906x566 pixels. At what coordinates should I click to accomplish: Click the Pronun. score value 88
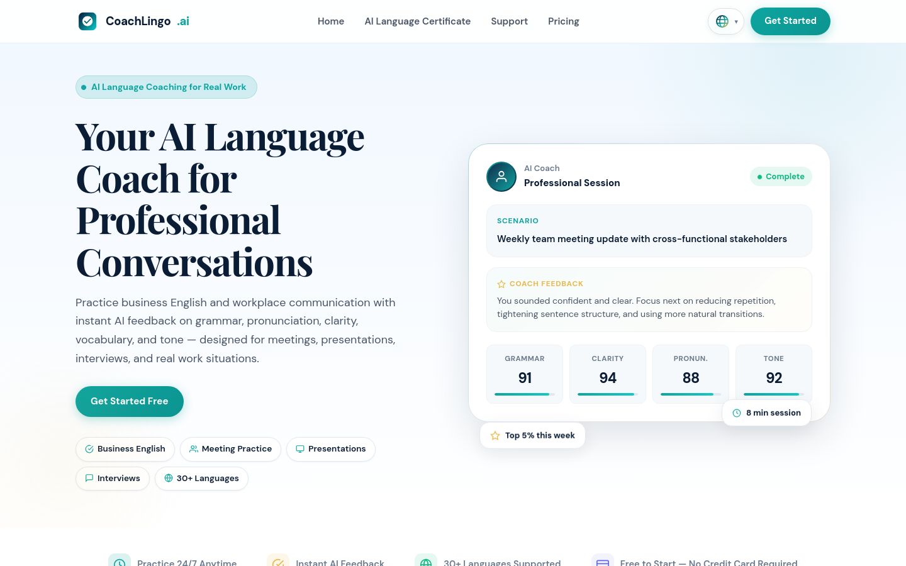[x=691, y=378]
